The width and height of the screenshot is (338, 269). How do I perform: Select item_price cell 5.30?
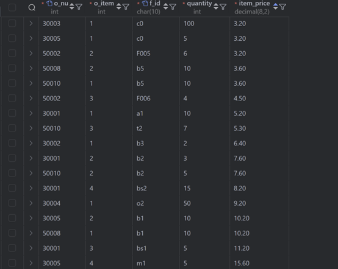click(240, 128)
